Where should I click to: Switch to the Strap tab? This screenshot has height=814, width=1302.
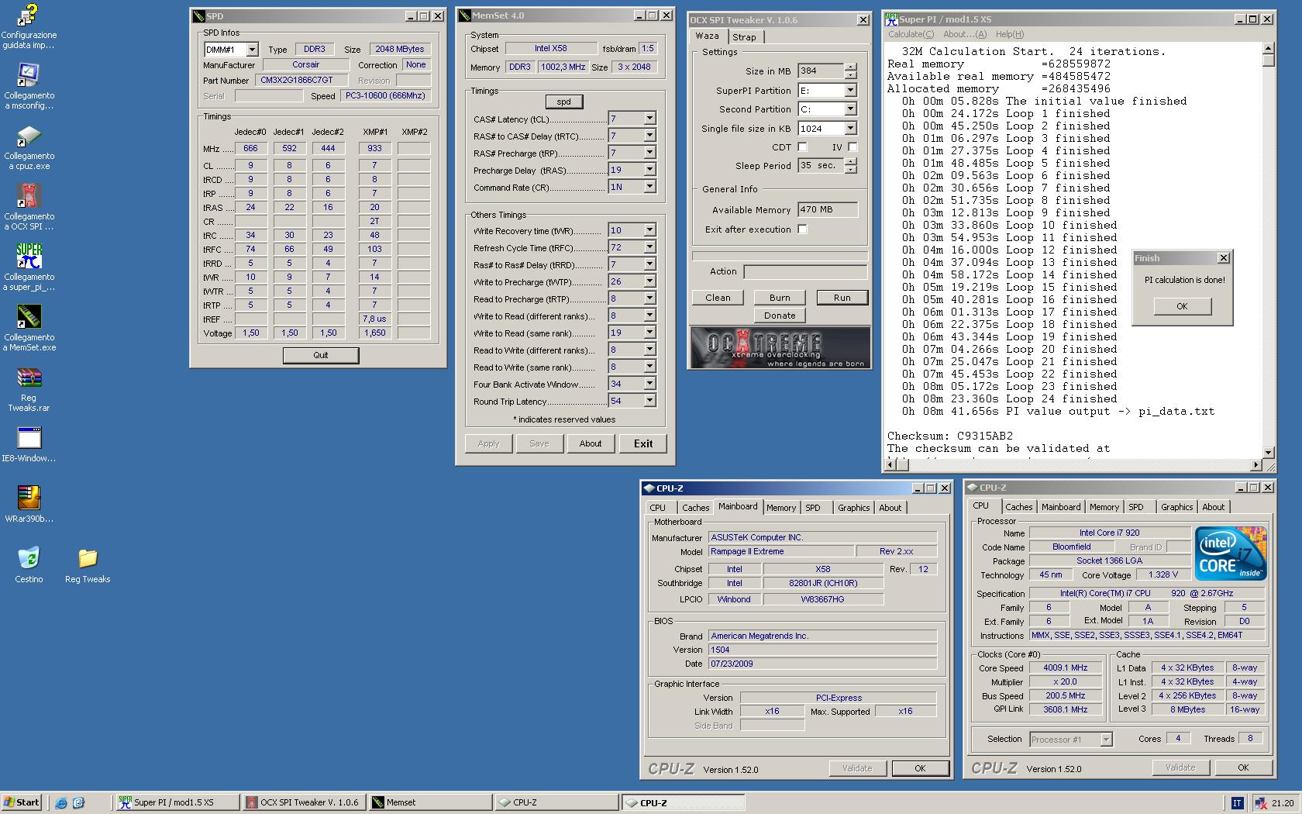[x=744, y=37]
